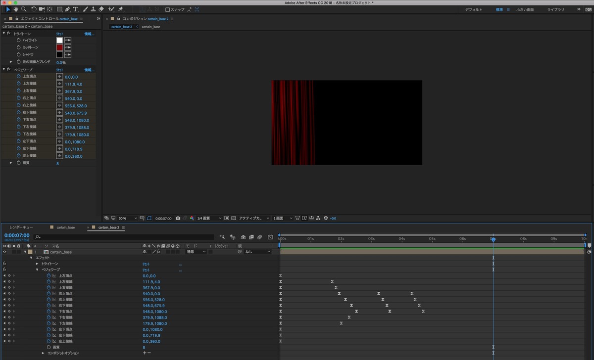Select the 小さい画面 workspace
Viewport: 594px width, 360px height.
click(525, 9)
